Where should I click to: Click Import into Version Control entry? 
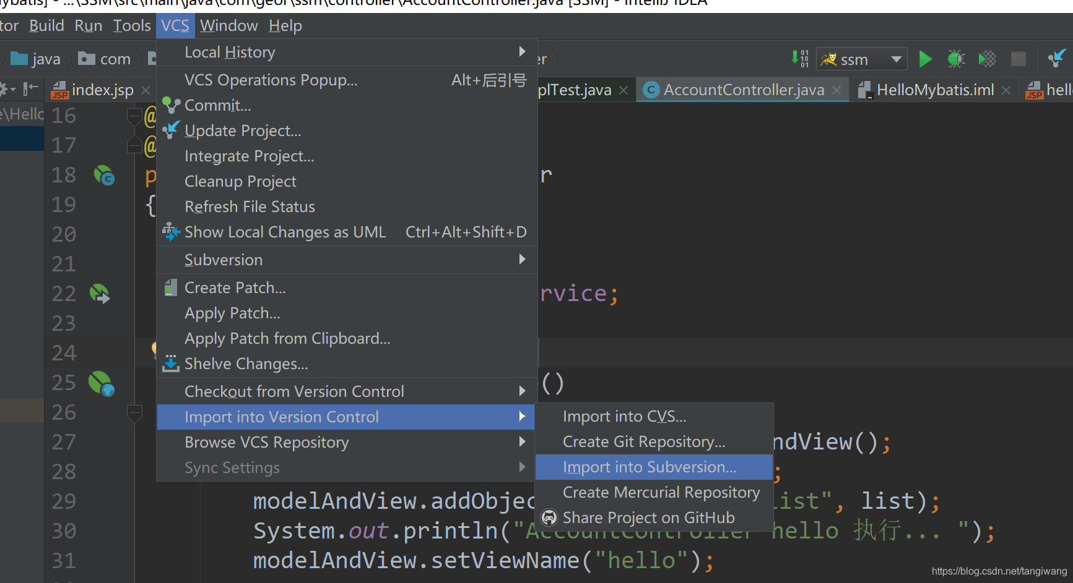coord(346,417)
